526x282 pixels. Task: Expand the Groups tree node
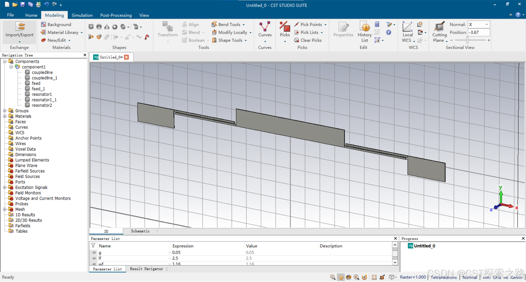pos(5,111)
